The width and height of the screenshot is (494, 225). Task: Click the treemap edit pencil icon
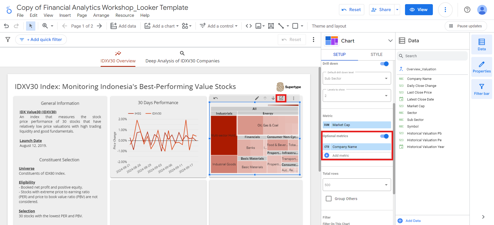(257, 98)
